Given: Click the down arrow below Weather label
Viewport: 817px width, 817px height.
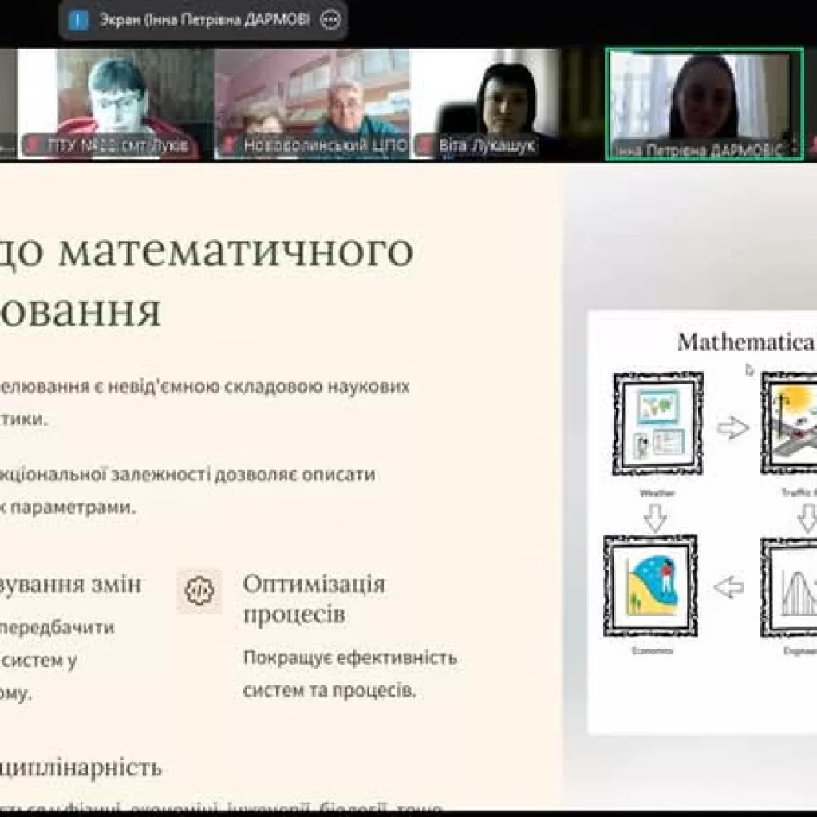Looking at the screenshot, I should 656,520.
